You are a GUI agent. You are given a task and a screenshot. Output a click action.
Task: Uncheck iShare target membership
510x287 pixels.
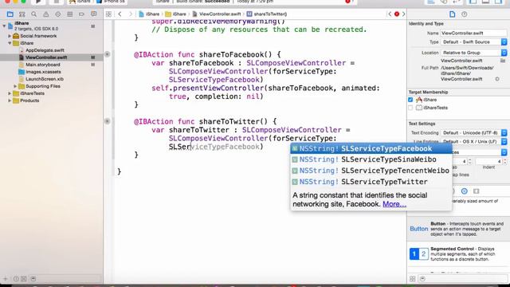[410, 100]
